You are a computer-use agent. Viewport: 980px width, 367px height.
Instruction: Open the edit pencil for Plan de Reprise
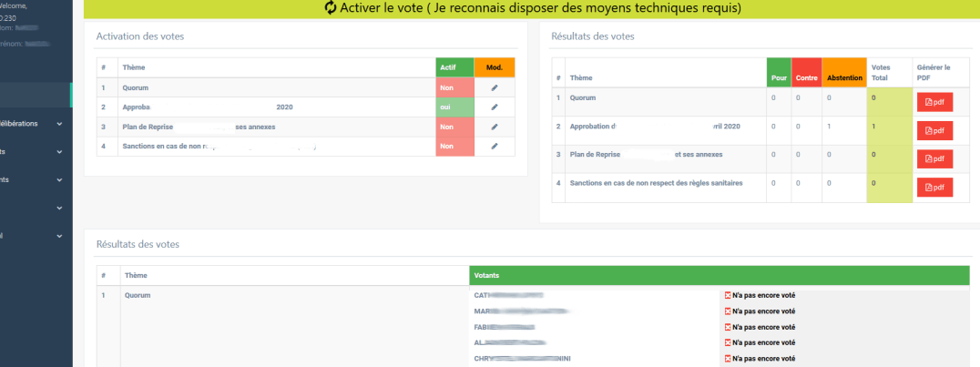[x=495, y=127]
